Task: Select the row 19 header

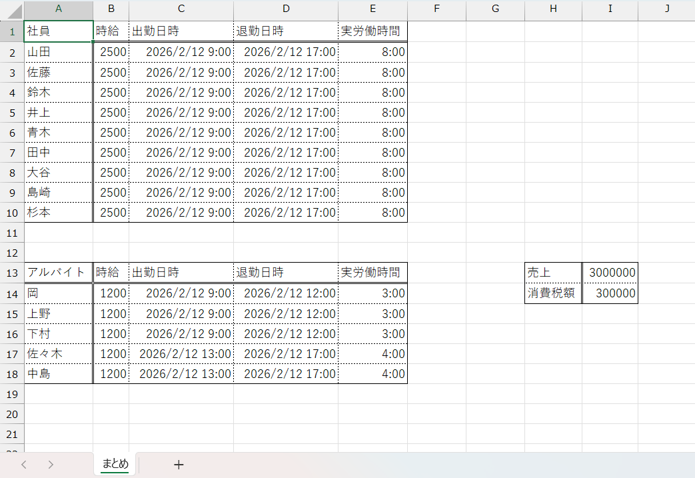Action: [11, 394]
